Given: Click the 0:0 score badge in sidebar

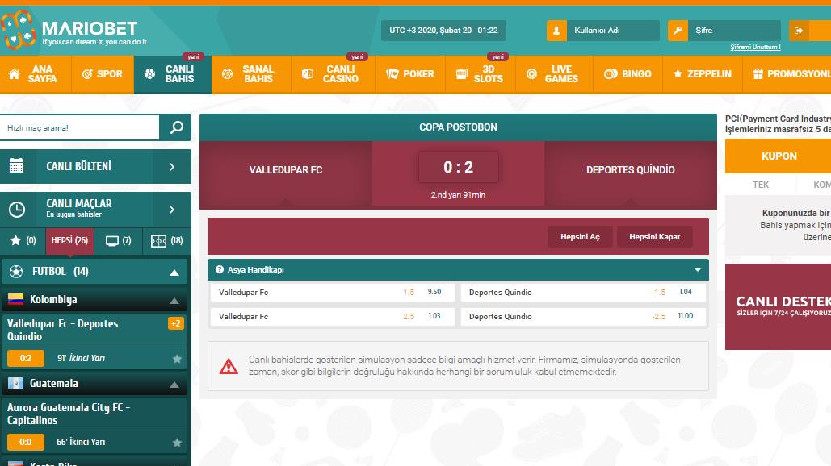Looking at the screenshot, I should tap(26, 442).
